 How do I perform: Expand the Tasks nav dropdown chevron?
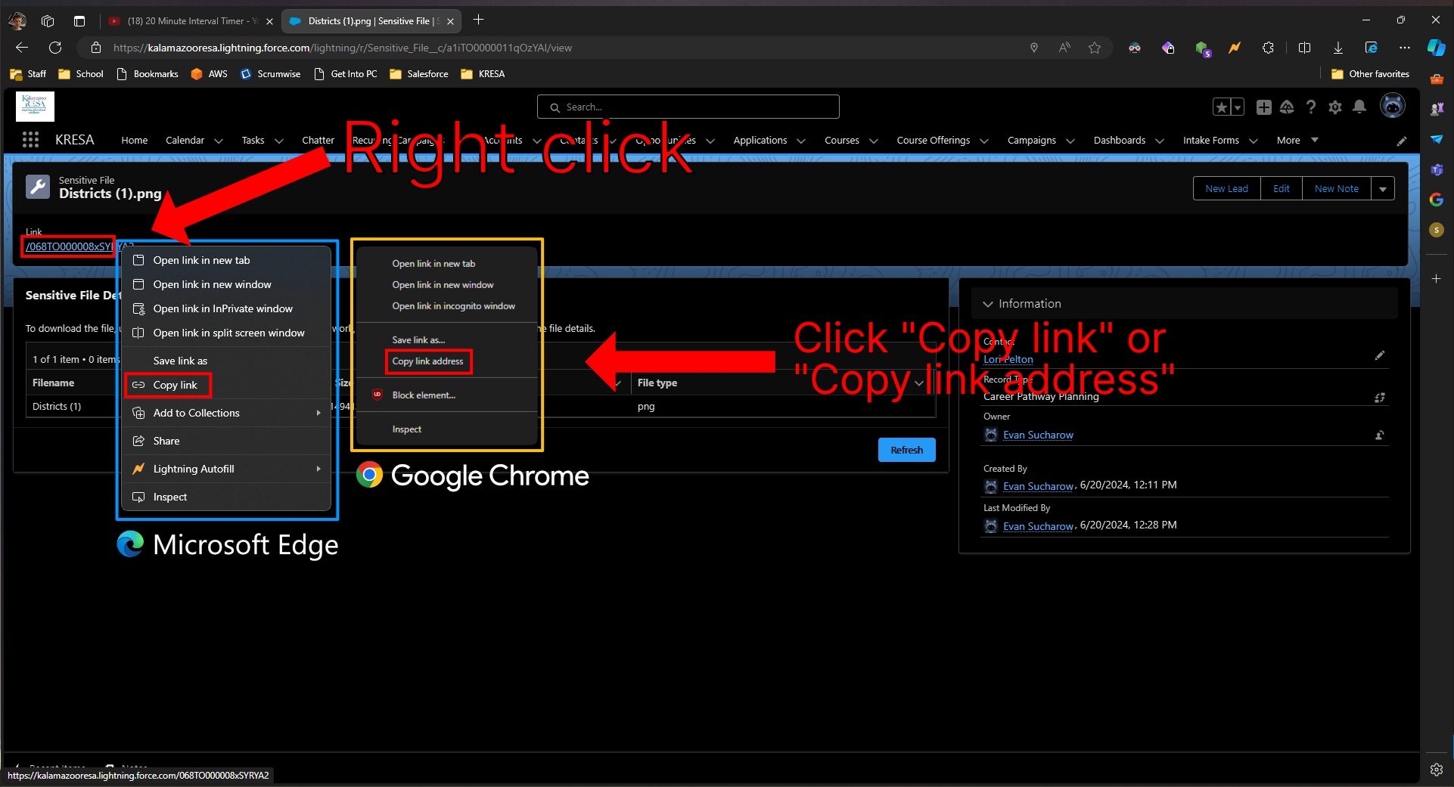point(279,141)
